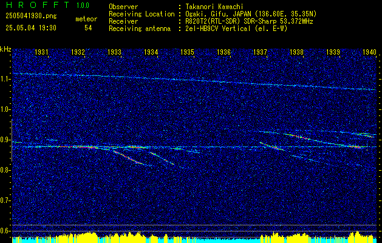
Task: Click the 1938 time marker
Action: pyautogui.click(x=297, y=52)
